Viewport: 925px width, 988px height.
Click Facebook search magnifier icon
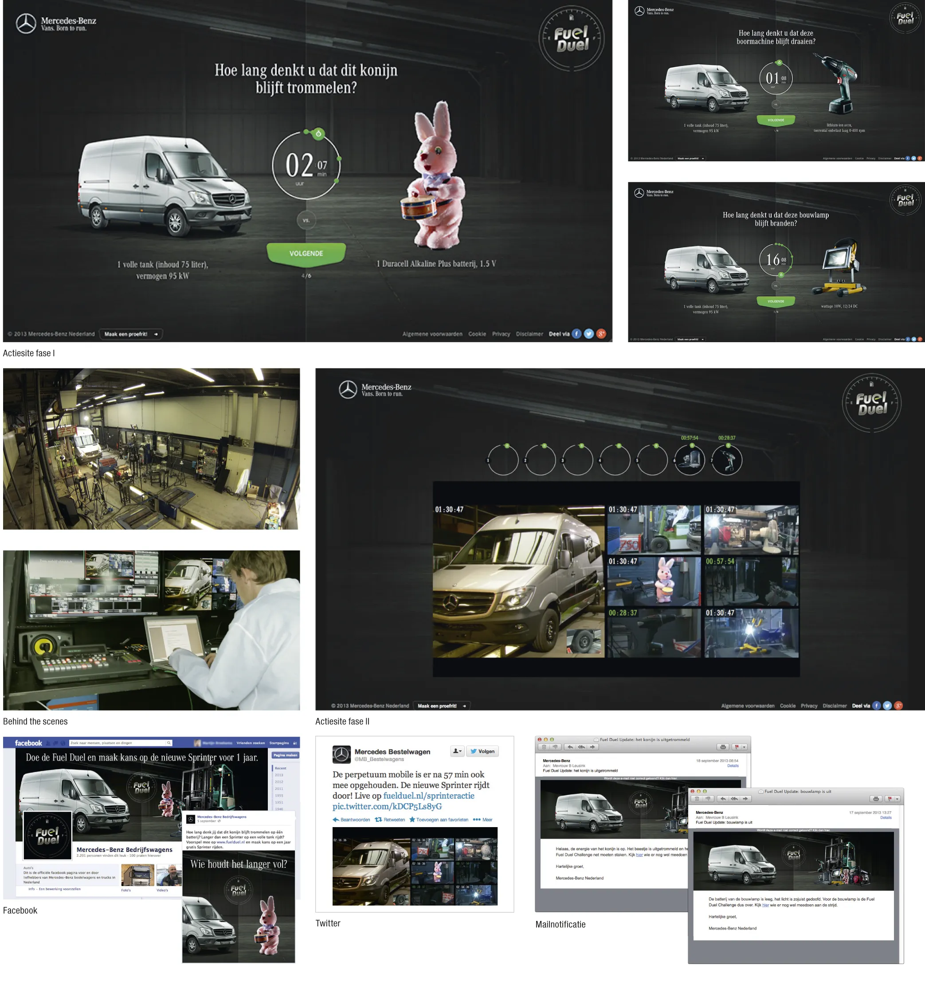click(x=169, y=743)
